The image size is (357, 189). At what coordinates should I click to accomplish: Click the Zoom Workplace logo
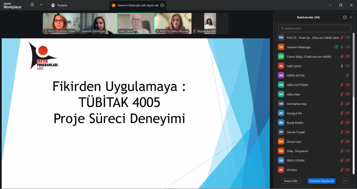click(12, 5)
